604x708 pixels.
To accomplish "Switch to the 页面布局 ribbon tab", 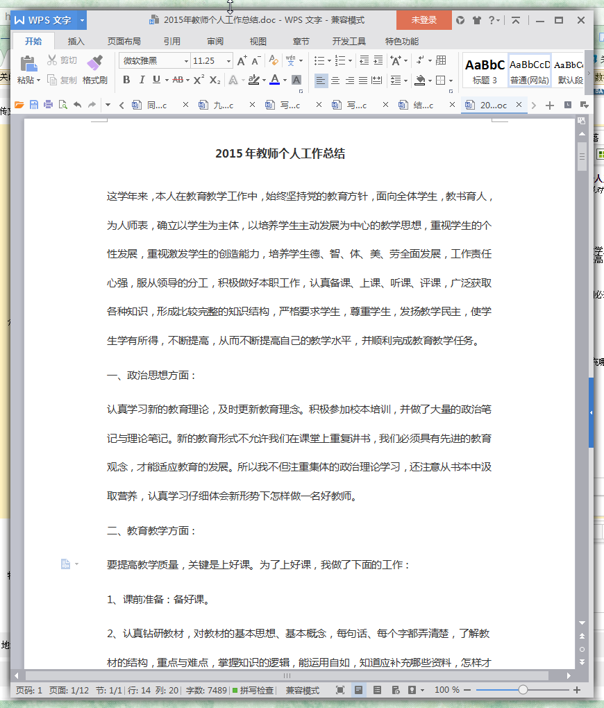I will 124,42.
